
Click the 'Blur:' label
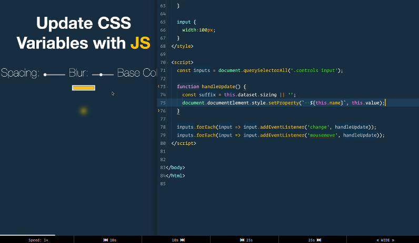click(x=78, y=73)
